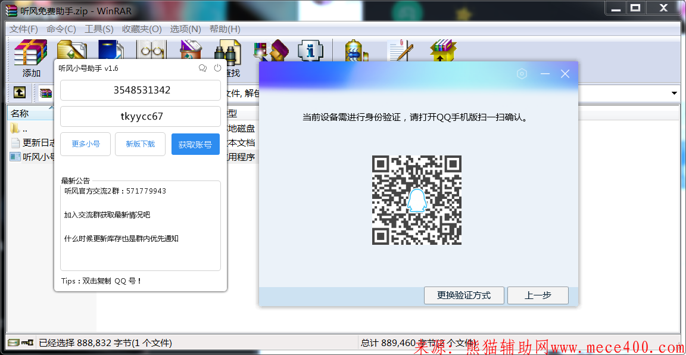Image resolution: width=686 pixels, height=355 pixels.
Task: Click the power icon in 听风小号助手
Action: tap(217, 68)
